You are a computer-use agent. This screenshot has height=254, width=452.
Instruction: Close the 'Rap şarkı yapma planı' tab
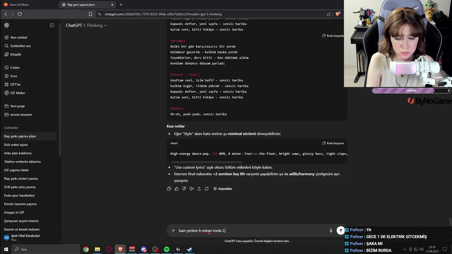pyautogui.click(x=112, y=5)
